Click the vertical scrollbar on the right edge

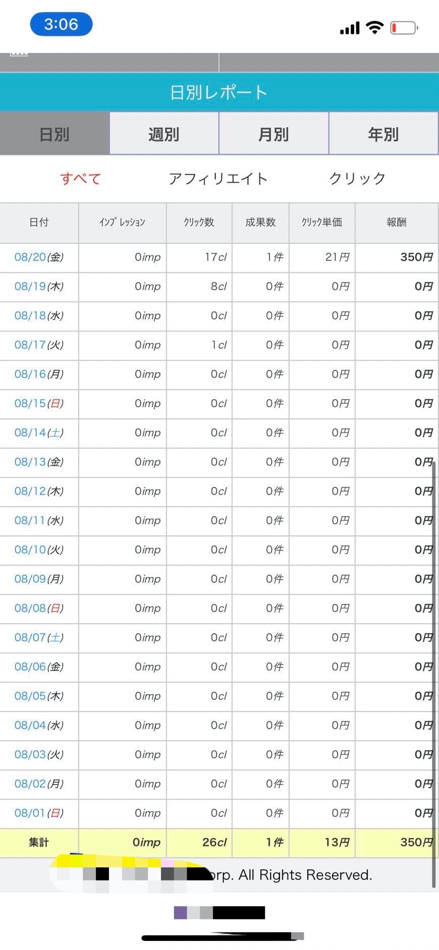pos(433,656)
